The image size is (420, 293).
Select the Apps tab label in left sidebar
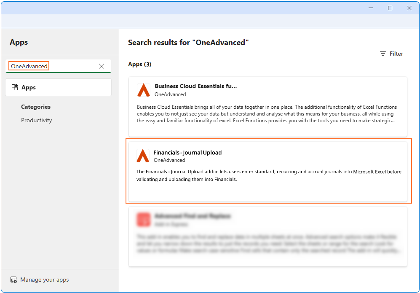point(29,87)
